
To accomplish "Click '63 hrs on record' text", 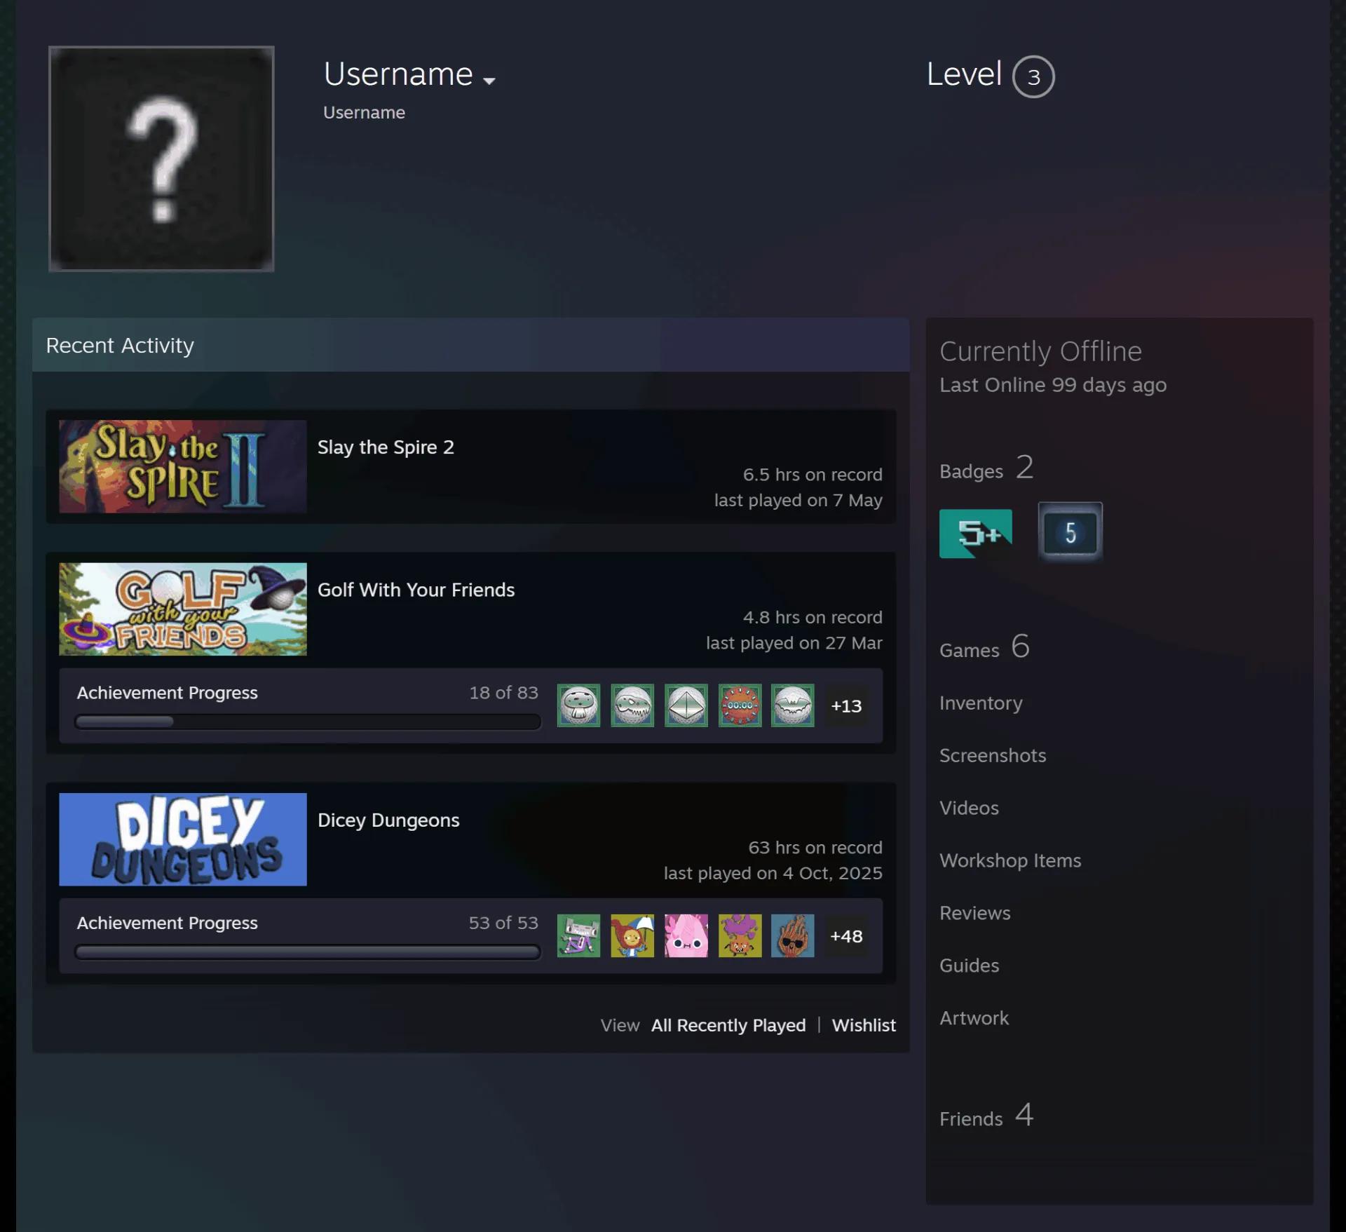I will point(815,848).
